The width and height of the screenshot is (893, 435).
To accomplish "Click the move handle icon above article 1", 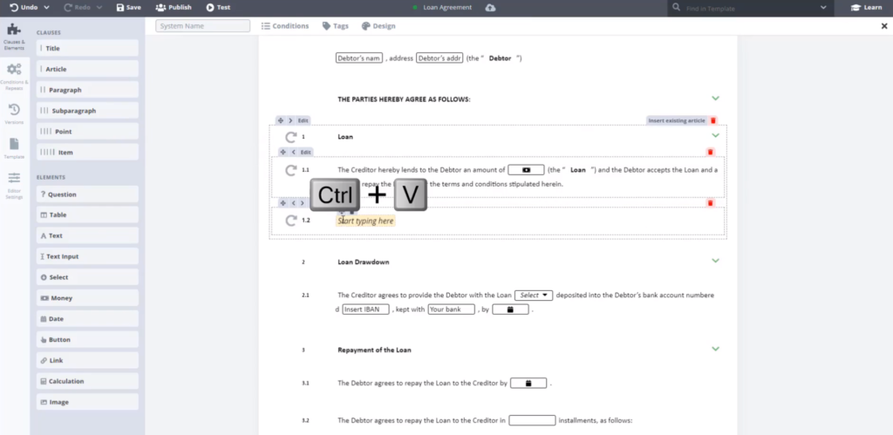I will pyautogui.click(x=281, y=120).
